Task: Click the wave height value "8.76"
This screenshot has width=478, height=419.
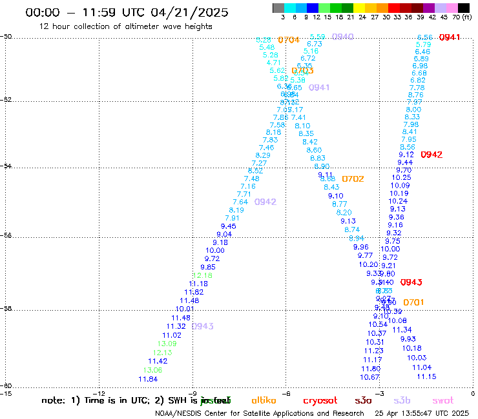Action: (416, 95)
